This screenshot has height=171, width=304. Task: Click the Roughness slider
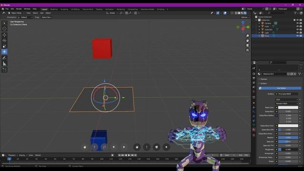[288, 150]
